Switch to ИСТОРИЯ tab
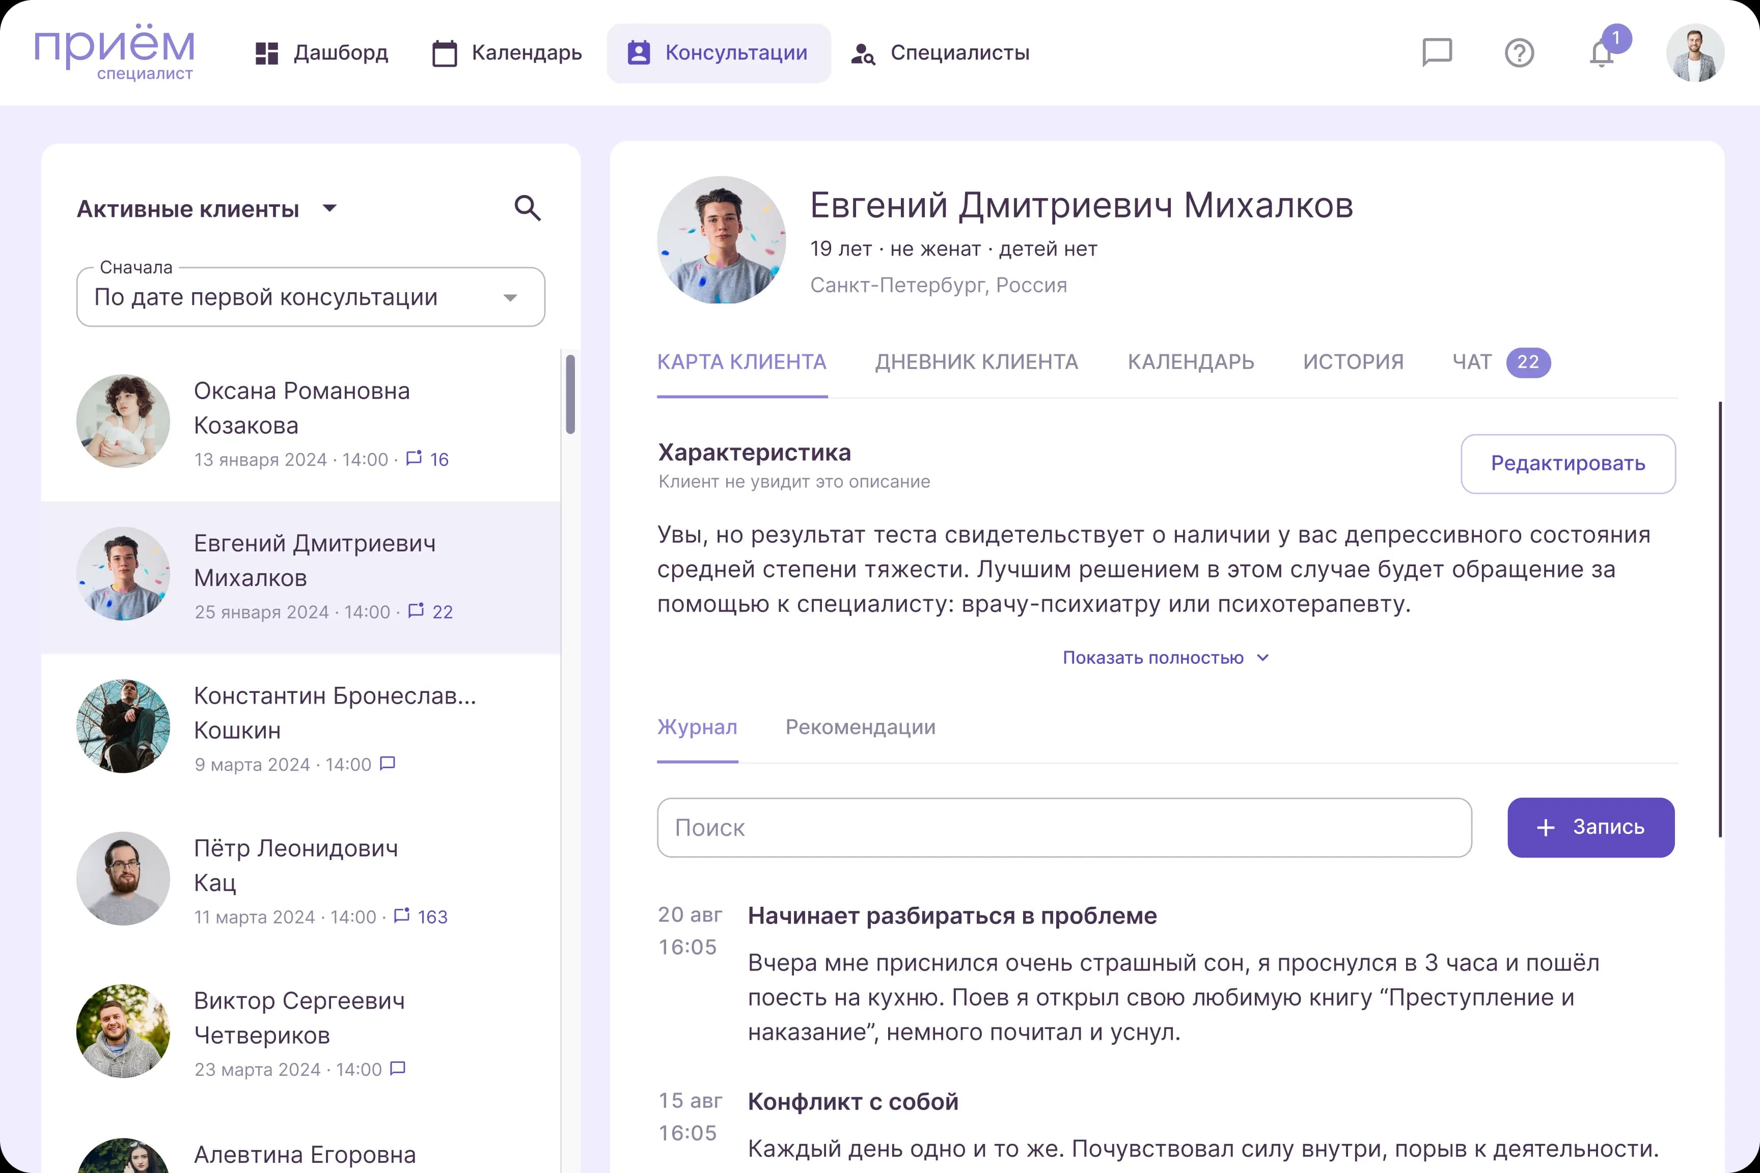The height and width of the screenshot is (1173, 1760). pyautogui.click(x=1353, y=362)
